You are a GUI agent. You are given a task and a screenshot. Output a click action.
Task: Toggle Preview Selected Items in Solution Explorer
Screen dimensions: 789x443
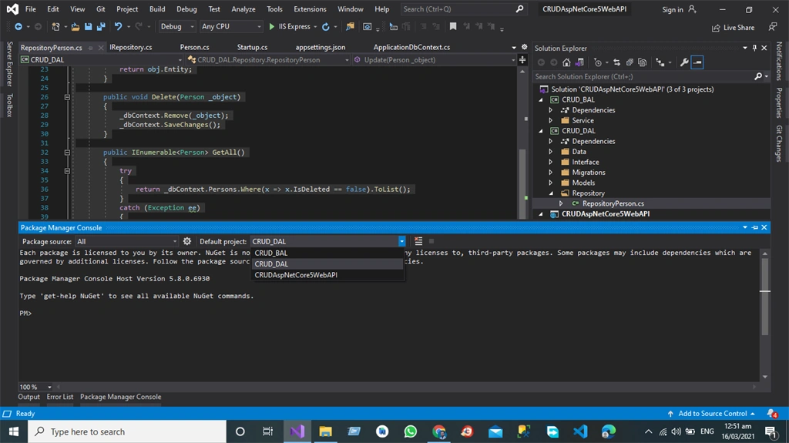[697, 62]
